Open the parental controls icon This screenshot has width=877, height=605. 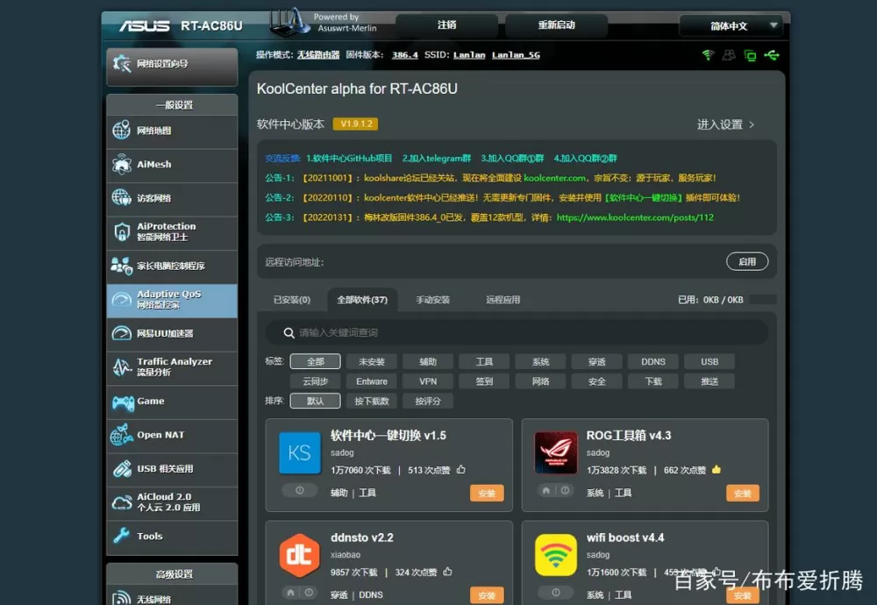[x=121, y=266]
